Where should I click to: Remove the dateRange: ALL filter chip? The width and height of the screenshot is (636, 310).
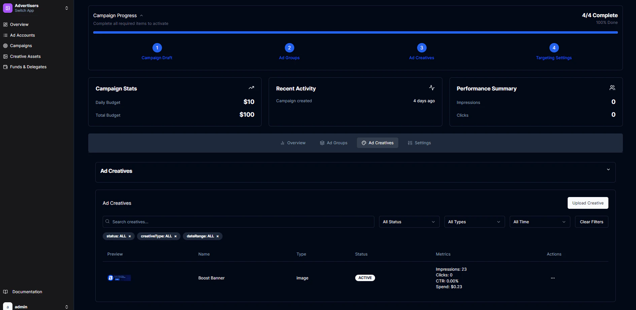pyautogui.click(x=217, y=236)
